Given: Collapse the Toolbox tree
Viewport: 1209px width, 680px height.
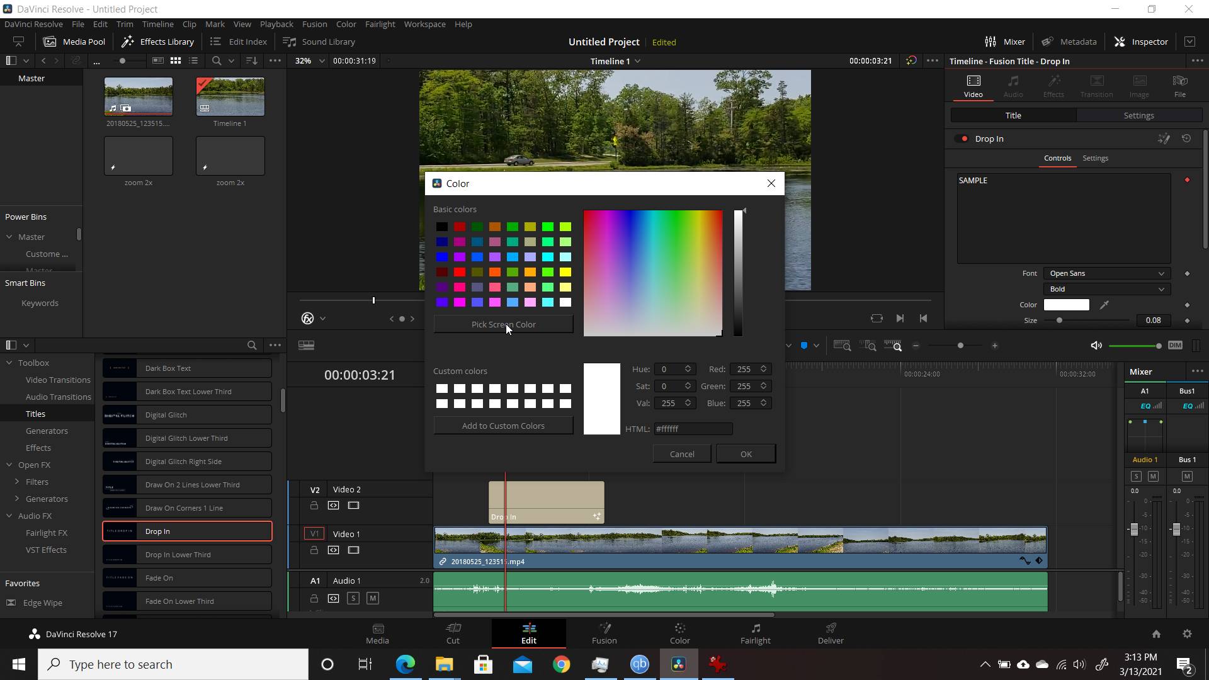Looking at the screenshot, I should pos(9,363).
